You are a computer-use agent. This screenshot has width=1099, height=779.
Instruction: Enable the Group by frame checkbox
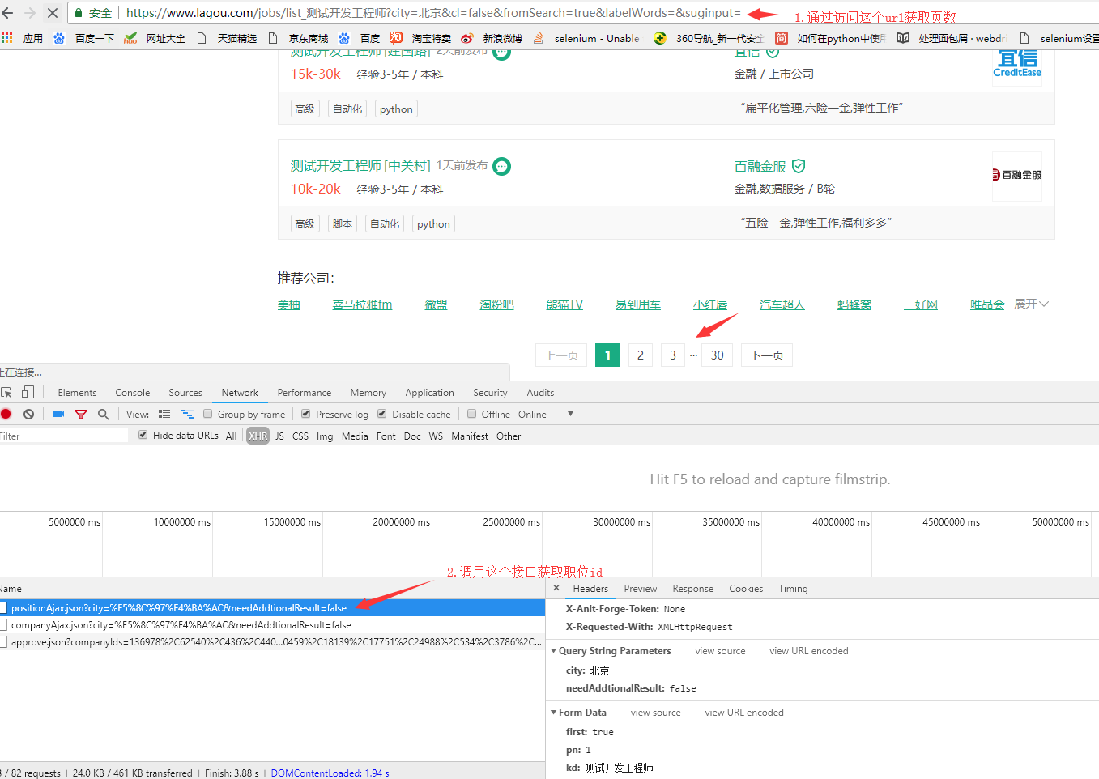pyautogui.click(x=208, y=414)
